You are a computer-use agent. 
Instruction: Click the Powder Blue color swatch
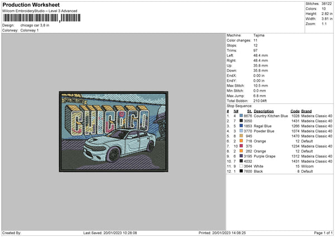(241, 131)
